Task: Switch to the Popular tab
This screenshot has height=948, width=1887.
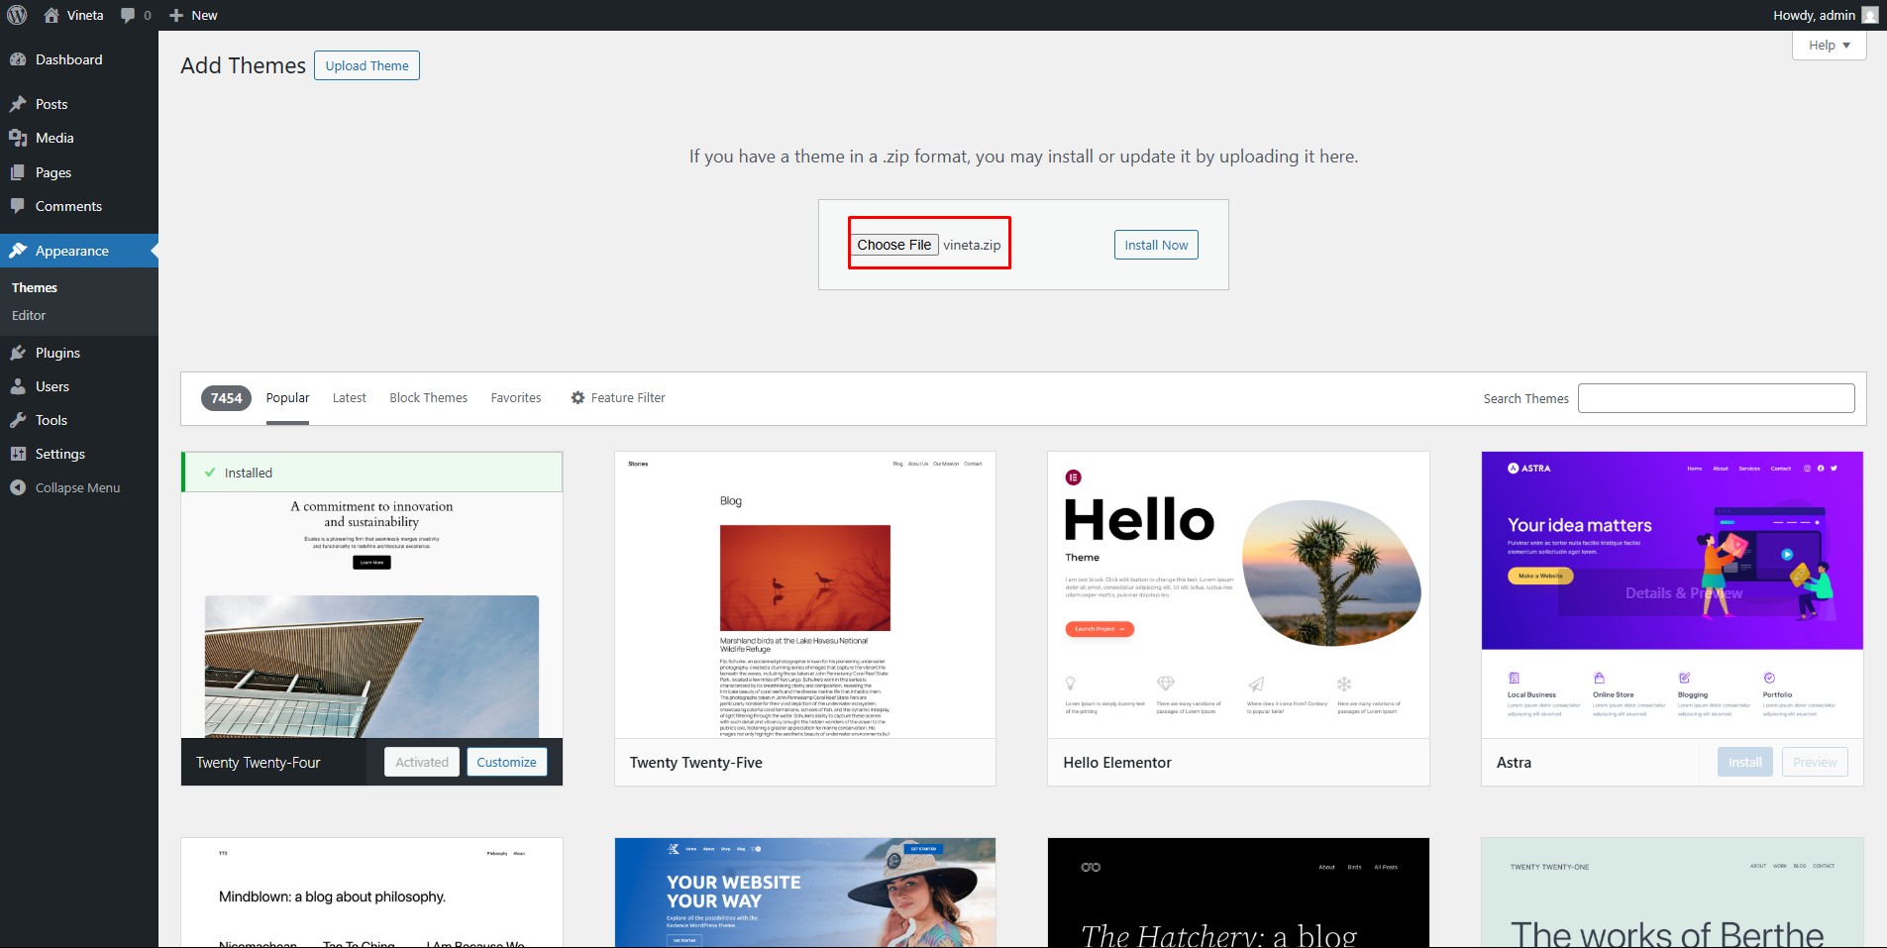Action: [287, 397]
